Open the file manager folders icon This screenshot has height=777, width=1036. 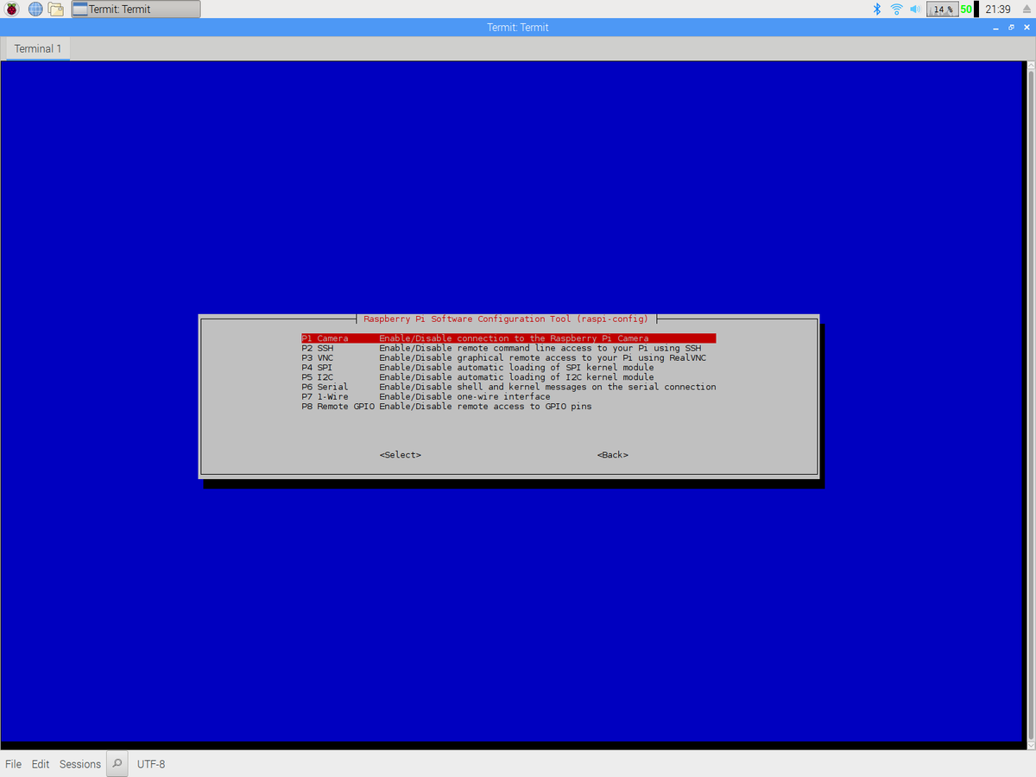click(x=56, y=9)
